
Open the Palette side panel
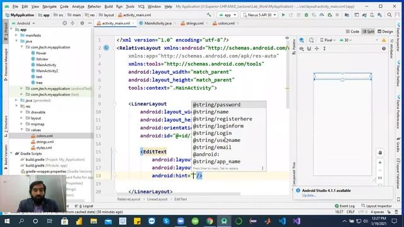pyautogui.click(x=294, y=47)
